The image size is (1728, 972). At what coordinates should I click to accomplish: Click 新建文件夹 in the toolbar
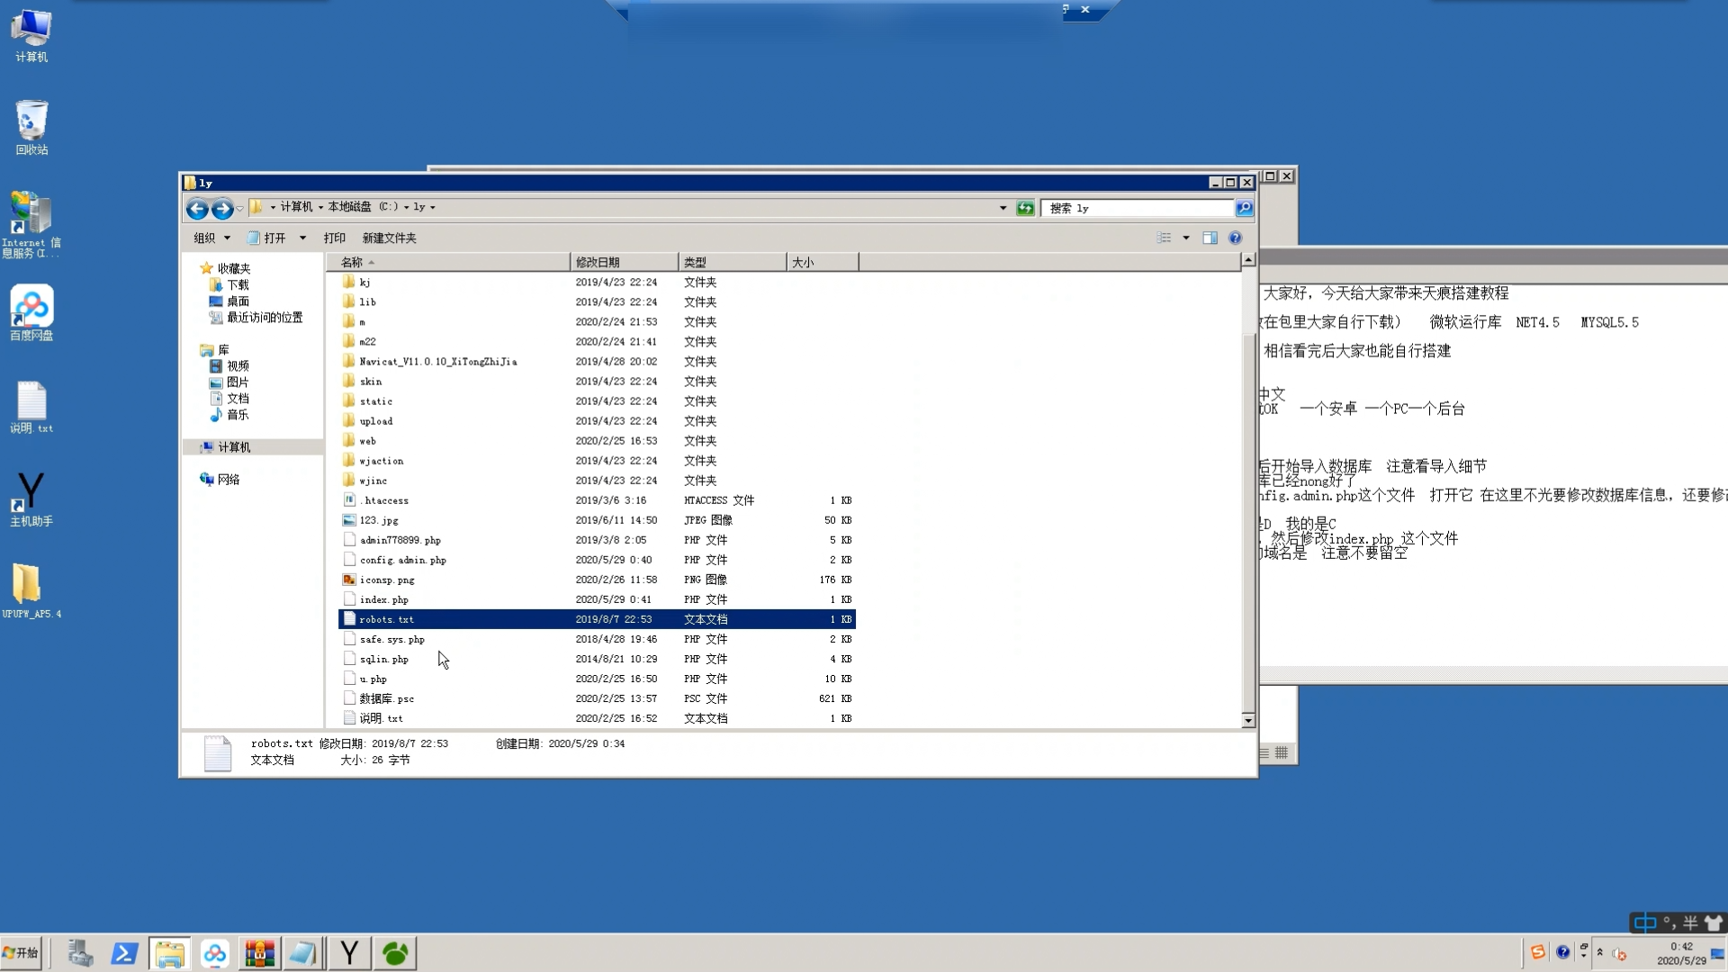[389, 238]
